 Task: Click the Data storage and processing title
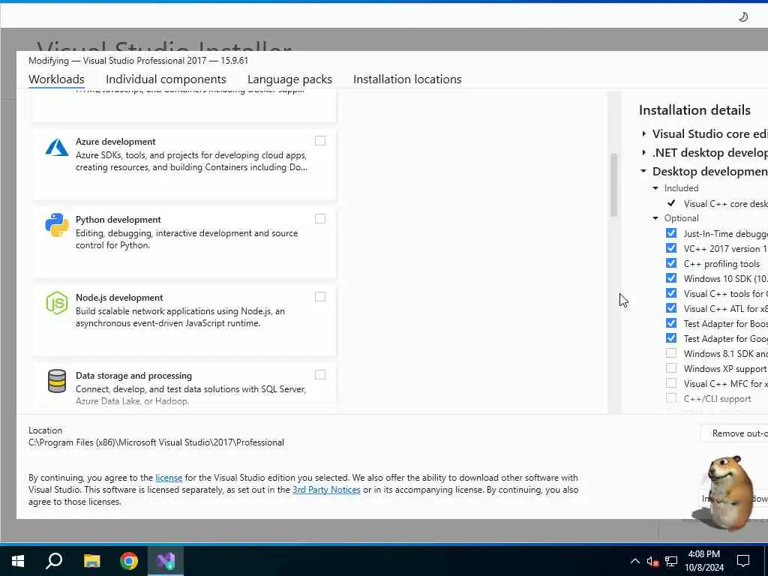[133, 376]
